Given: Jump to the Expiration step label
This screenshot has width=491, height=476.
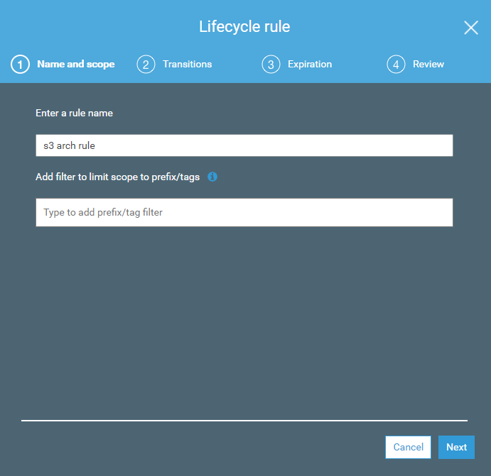Looking at the screenshot, I should tap(309, 65).
